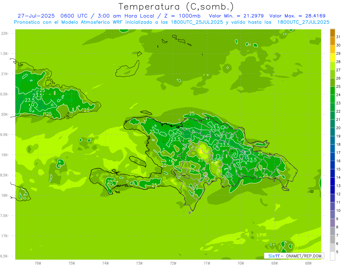This screenshot has width=346, height=267.
Task: Click longitude axis label "68W"
Action: coord(308,263)
